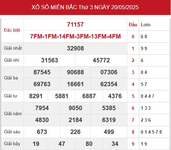Select seventh prize number 47
Viewport: 171px width, 150px height.
[62, 144]
